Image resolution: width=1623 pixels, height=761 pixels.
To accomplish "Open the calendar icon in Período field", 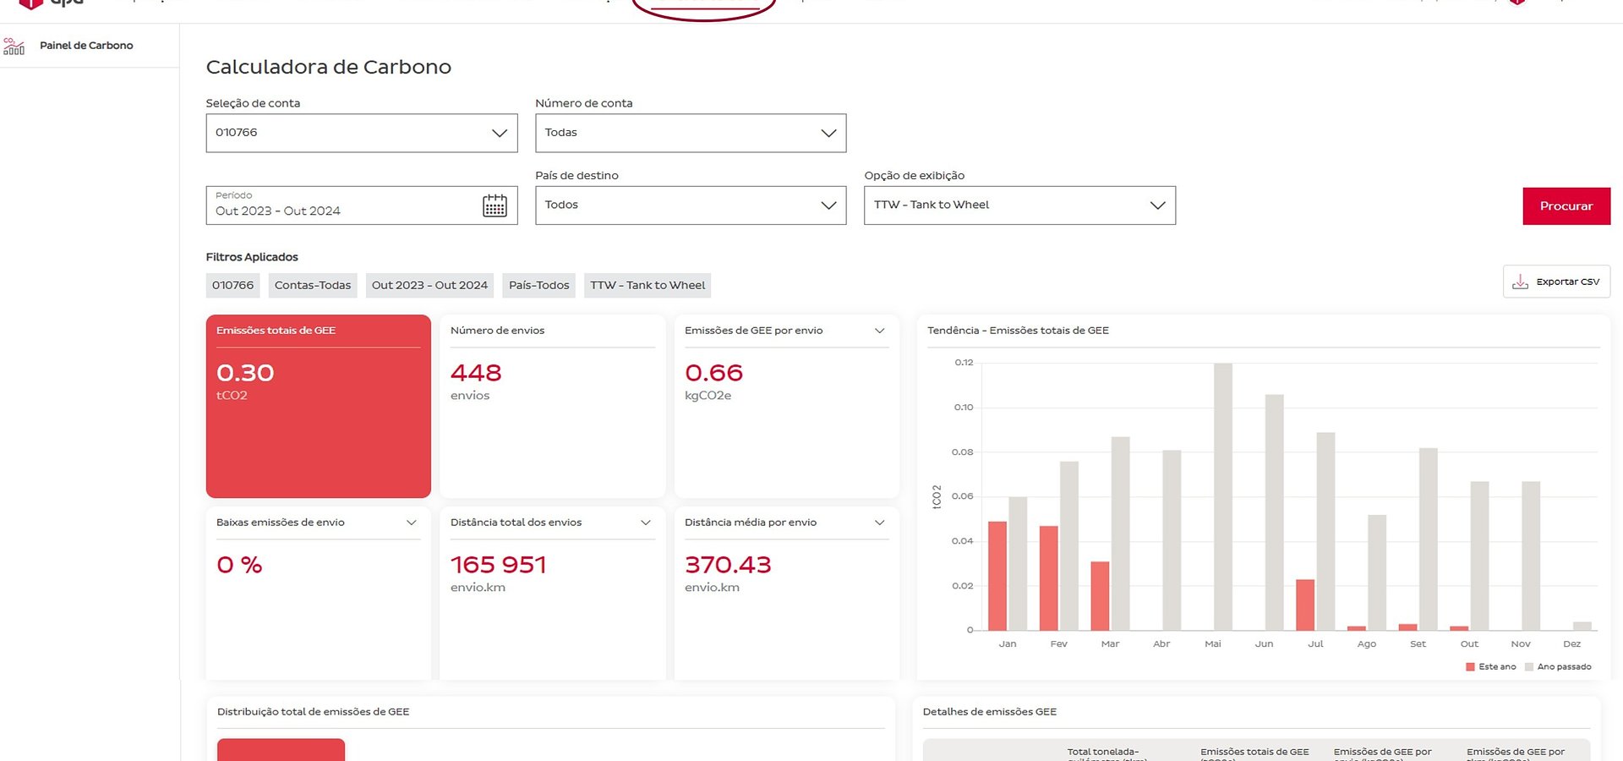I will [x=495, y=205].
